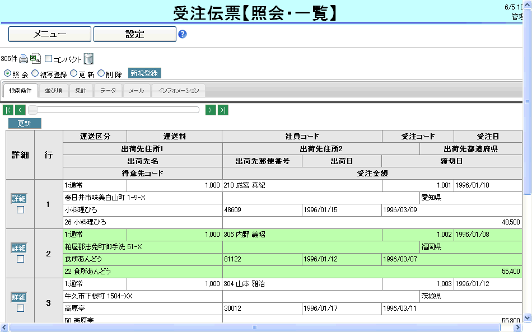532x332 pixels.
Task: Enable the コンパクト checkbox
Action: [x=48, y=59]
